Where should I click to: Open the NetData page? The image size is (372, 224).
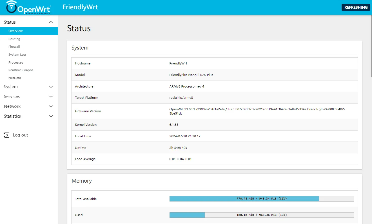tap(15, 78)
